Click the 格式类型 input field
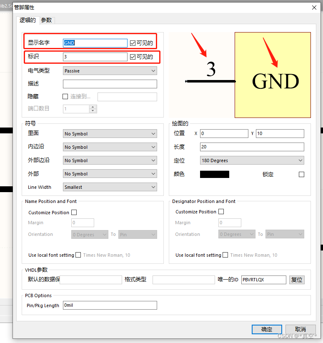Image resolution: width=323 pixels, height=343 pixels. [184, 280]
